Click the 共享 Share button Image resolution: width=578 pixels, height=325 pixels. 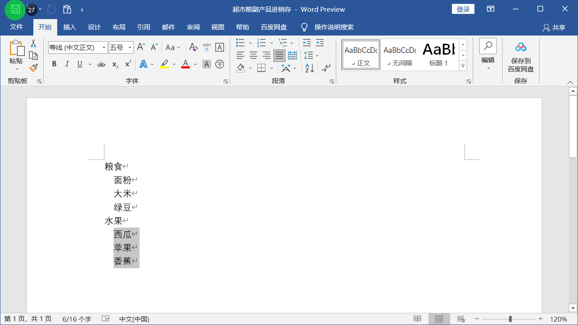pos(554,27)
